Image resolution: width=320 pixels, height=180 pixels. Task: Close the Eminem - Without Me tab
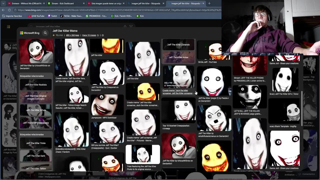tap(44, 3)
